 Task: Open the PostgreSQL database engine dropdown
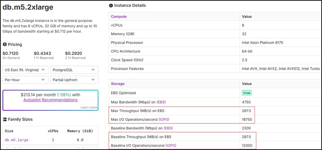74,70
